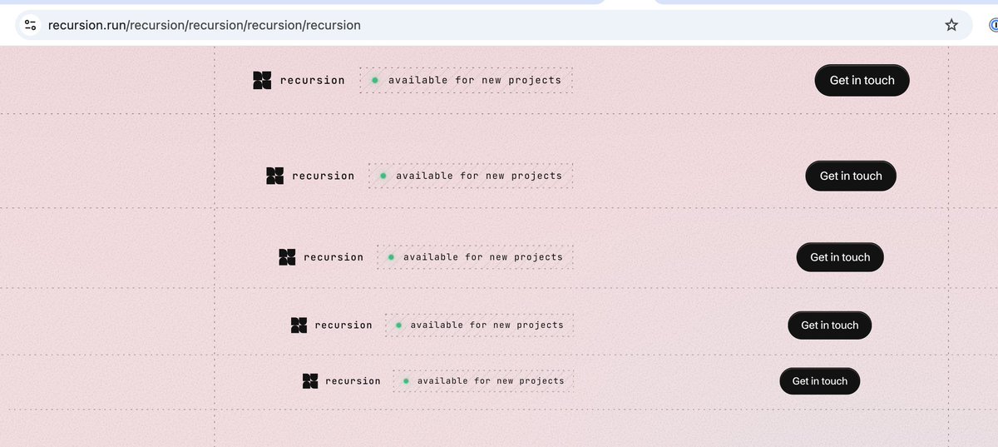Click "Get in touch" in the bottom header
The image size is (998, 447).
click(820, 381)
